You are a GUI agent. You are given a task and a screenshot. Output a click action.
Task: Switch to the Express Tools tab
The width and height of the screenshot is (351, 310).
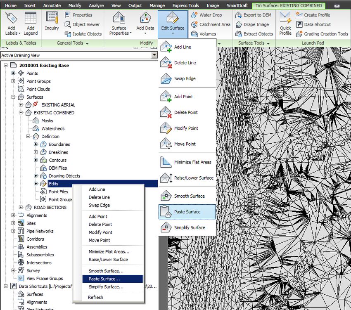tap(185, 5)
